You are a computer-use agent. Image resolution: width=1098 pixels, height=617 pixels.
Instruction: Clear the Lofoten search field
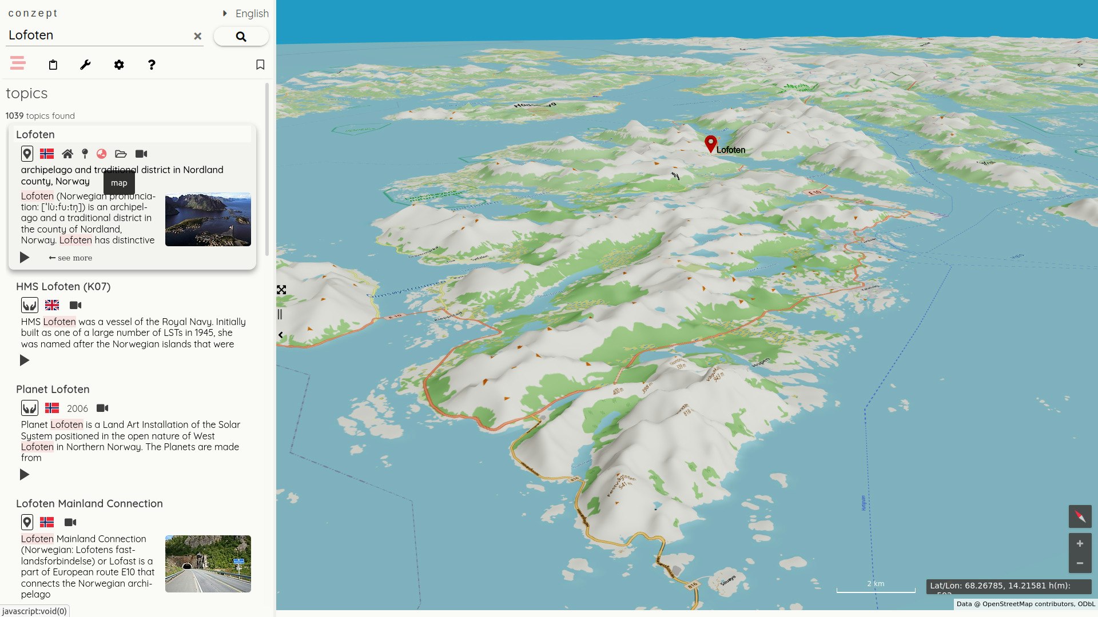[x=197, y=36]
